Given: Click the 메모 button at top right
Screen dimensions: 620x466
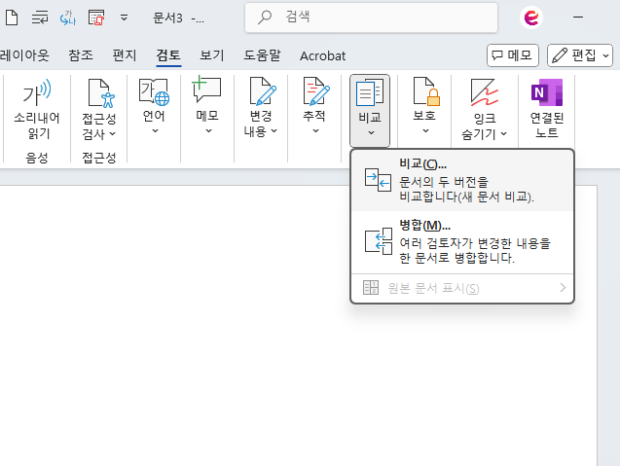Looking at the screenshot, I should pyautogui.click(x=512, y=55).
